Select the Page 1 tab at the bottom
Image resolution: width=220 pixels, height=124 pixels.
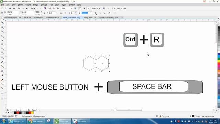pyautogui.click(x=35, y=110)
